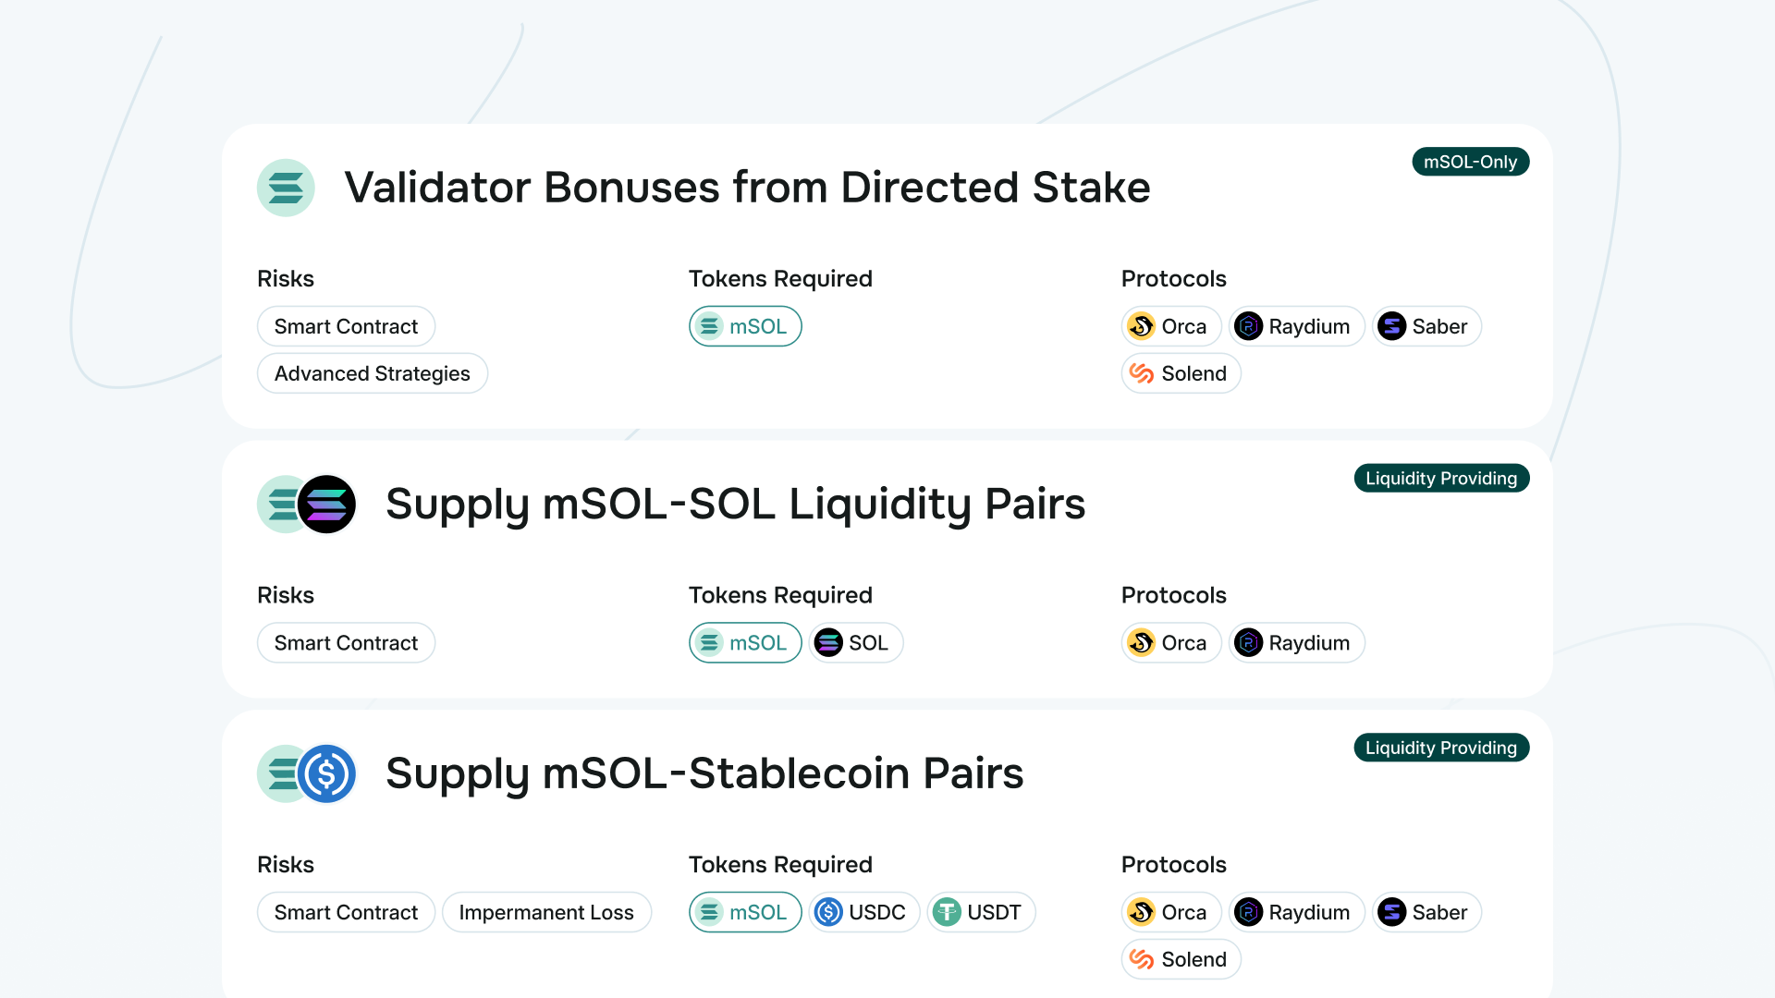Click the Advanced Strategies risk tag
1775x998 pixels.
(373, 373)
